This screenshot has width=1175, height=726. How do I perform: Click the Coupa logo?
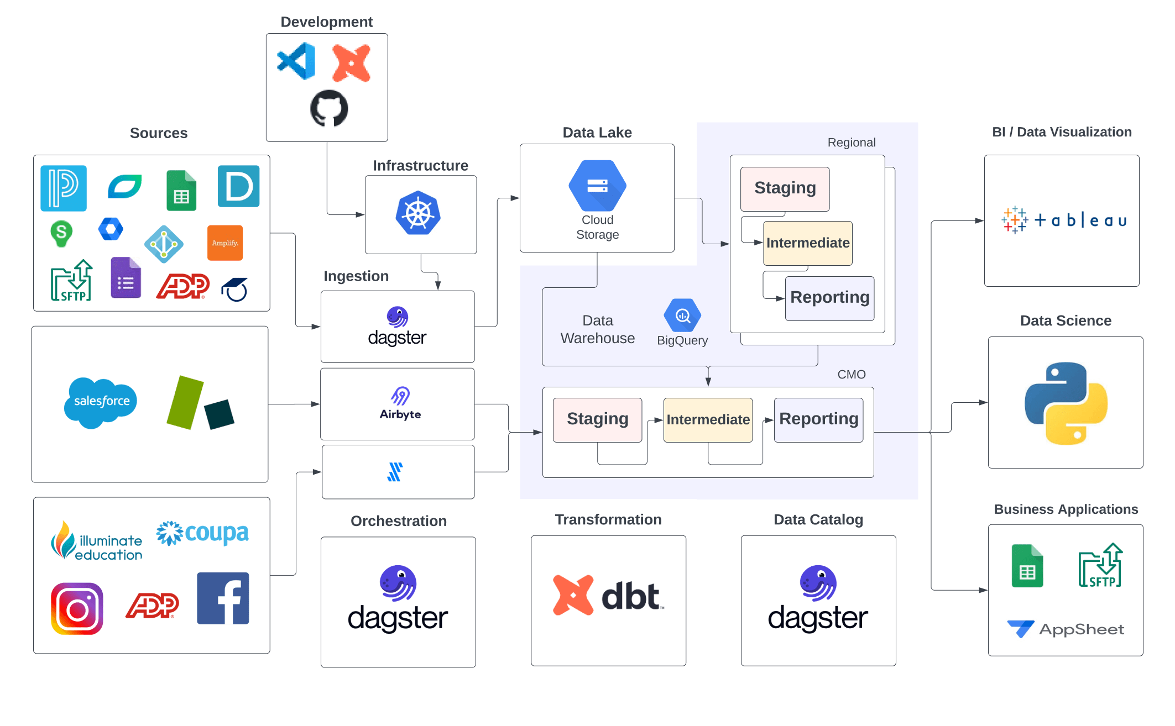[x=202, y=533]
